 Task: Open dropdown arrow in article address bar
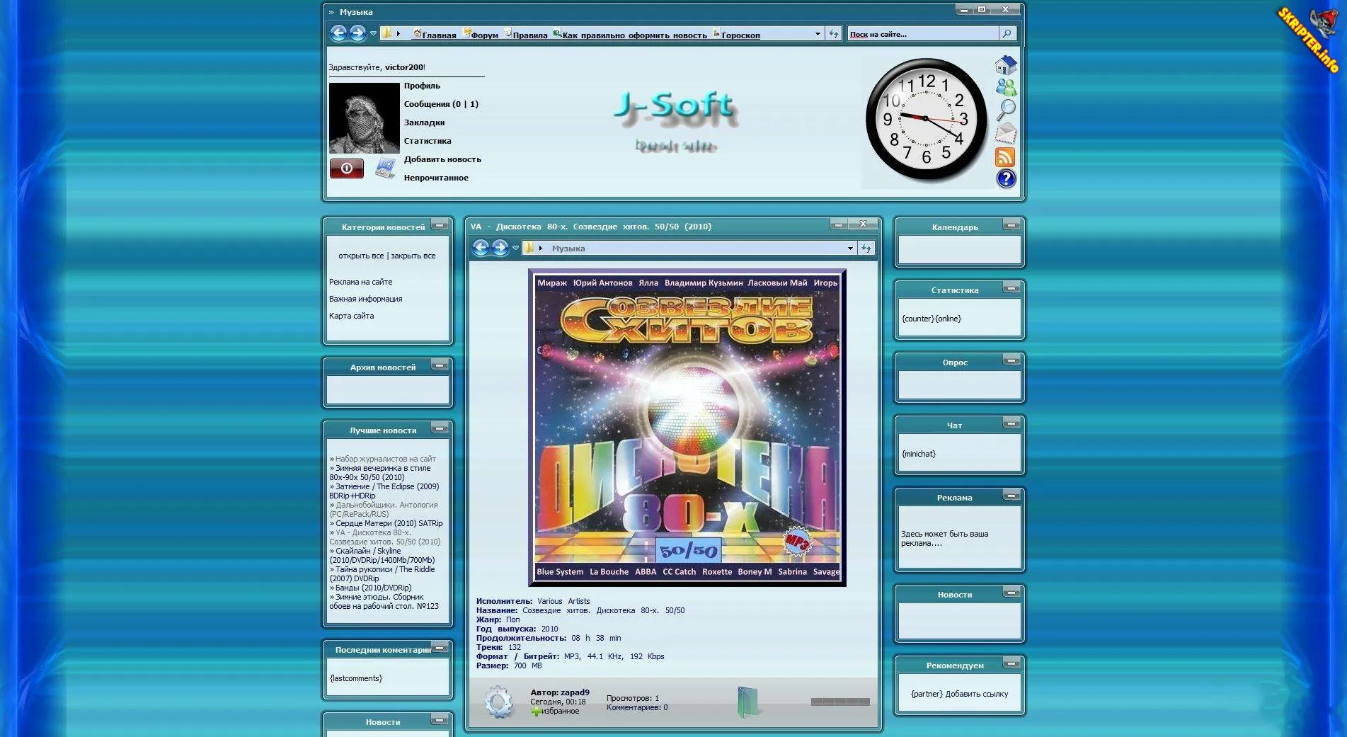[x=850, y=248]
